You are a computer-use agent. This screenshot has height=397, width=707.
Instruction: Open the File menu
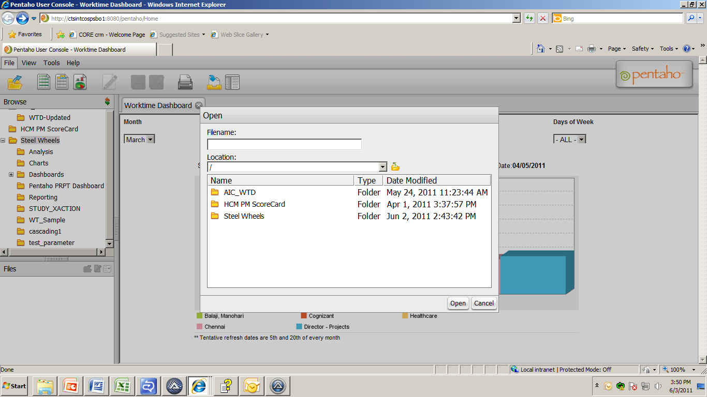[x=9, y=63]
